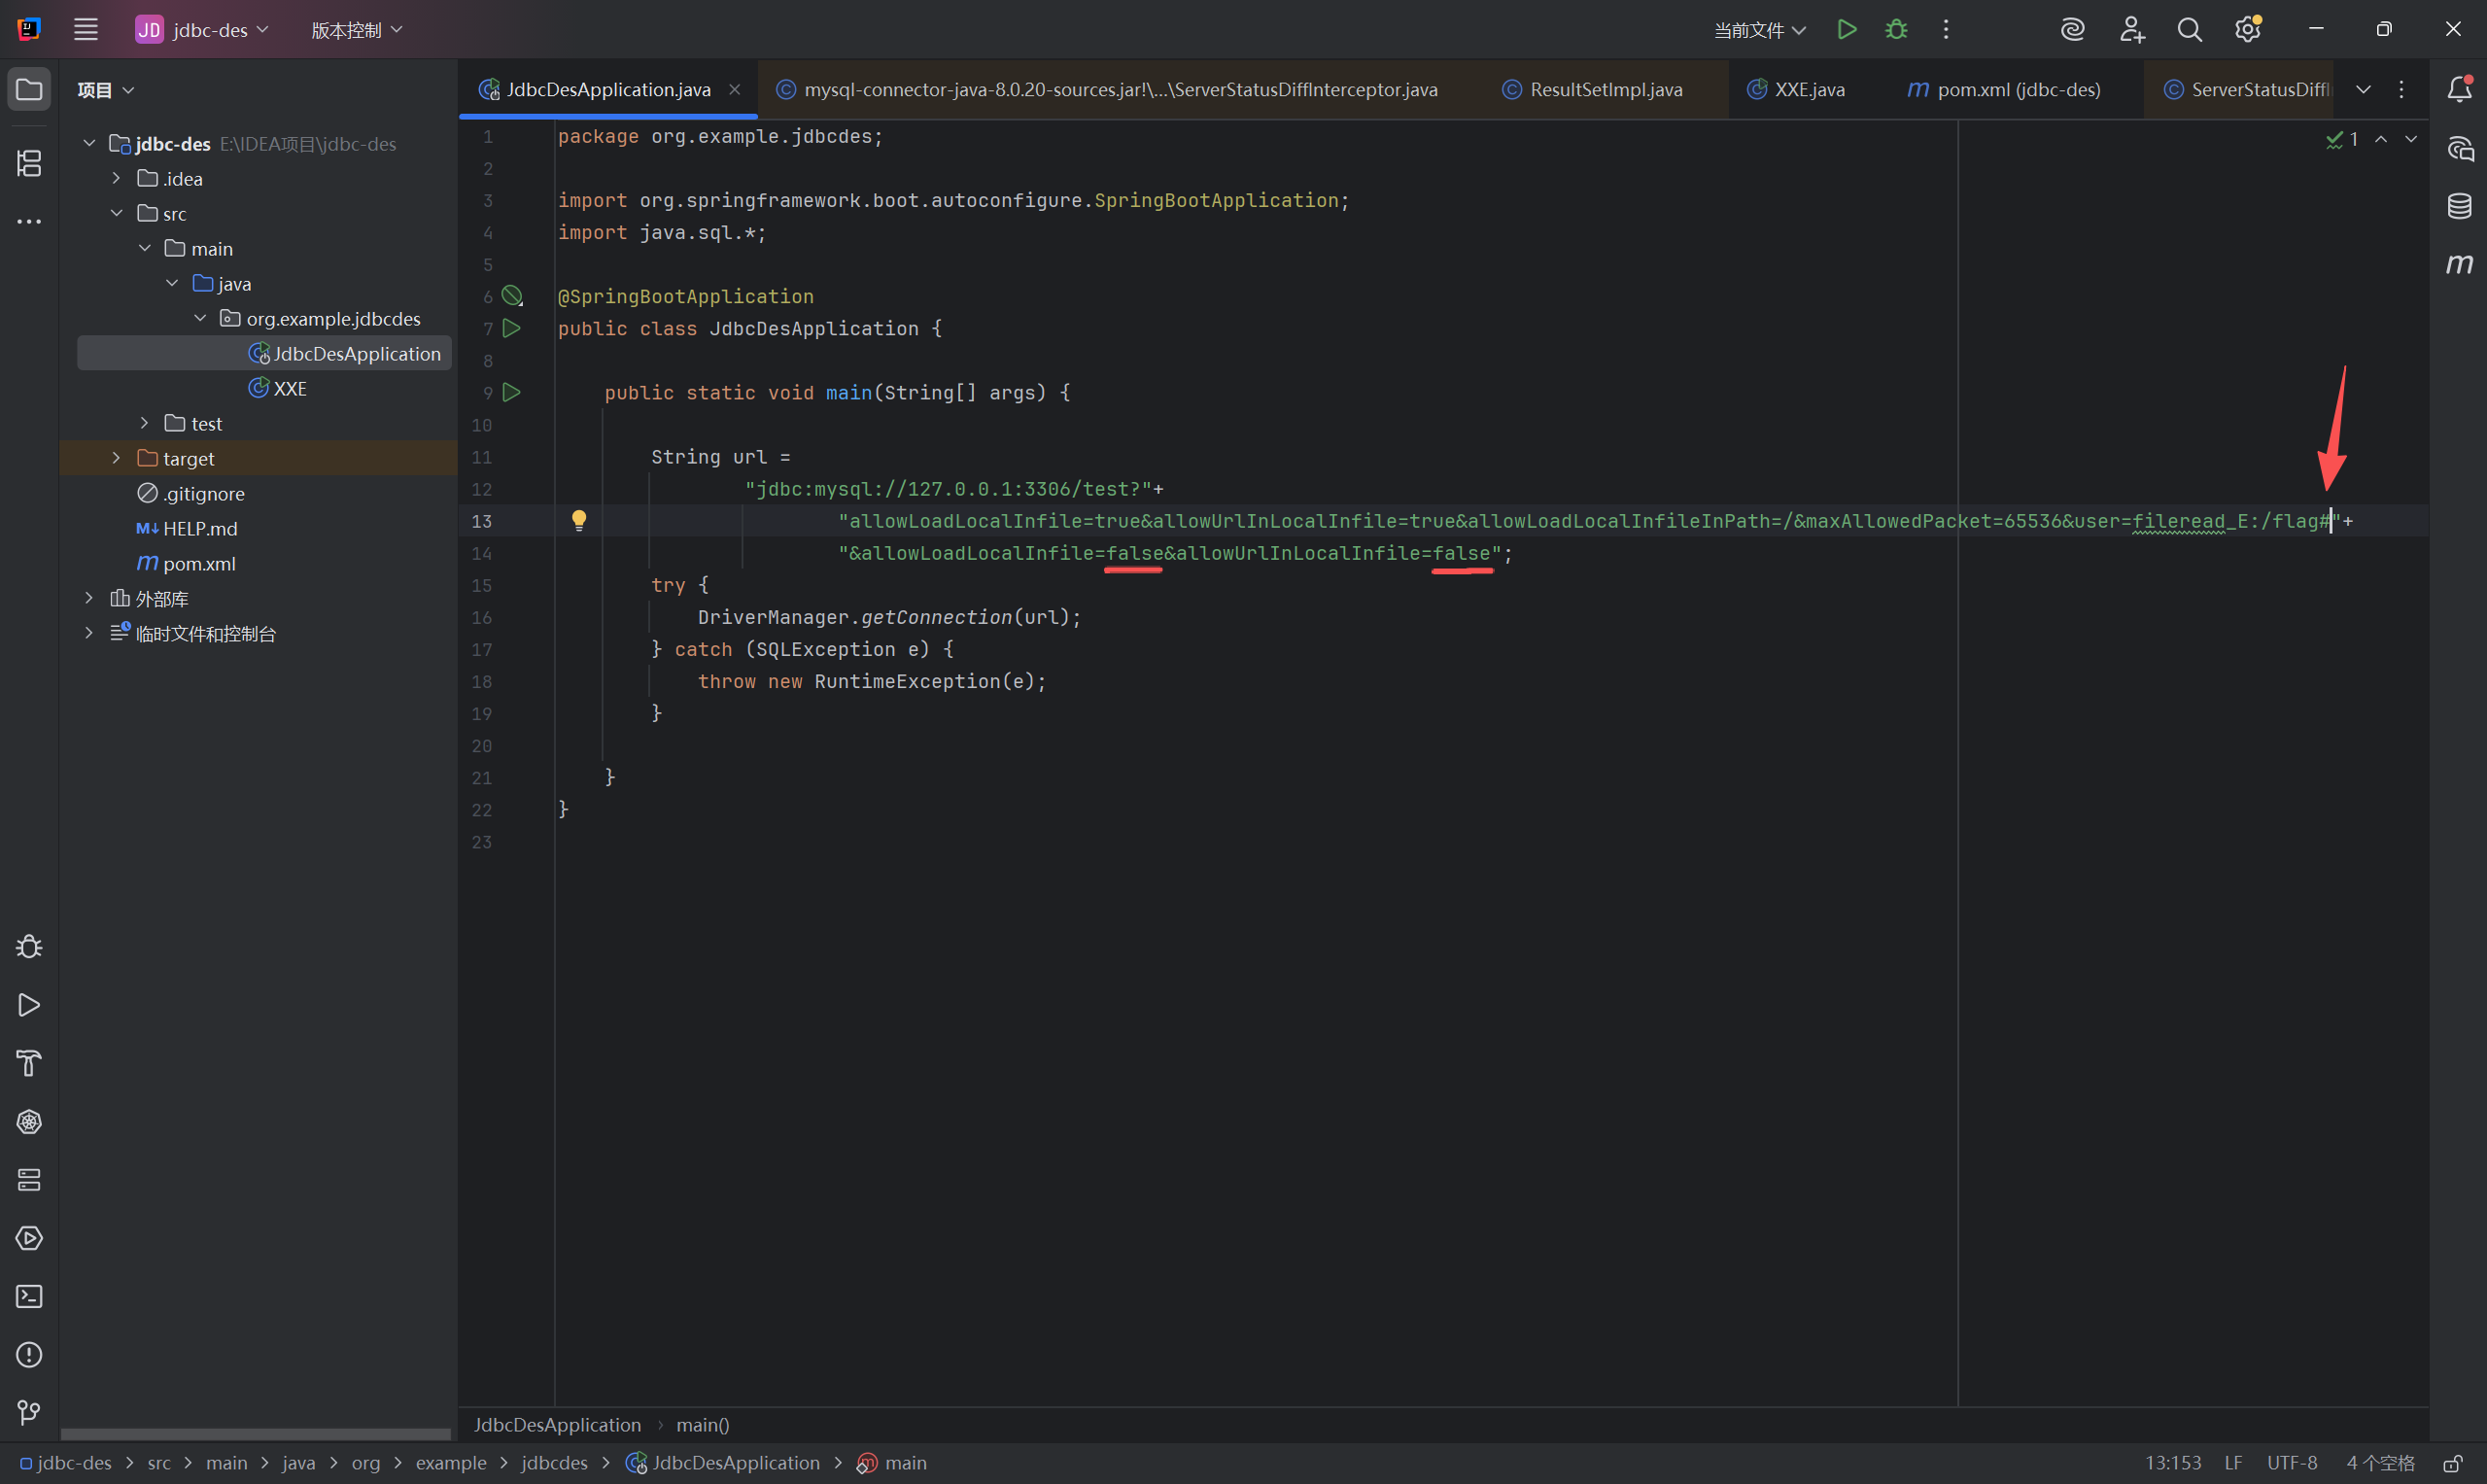
Task: Open the Git tool window at bottom left
Action: [29, 1412]
